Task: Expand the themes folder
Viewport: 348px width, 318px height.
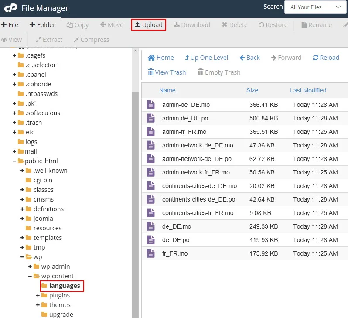Action: 38,305
